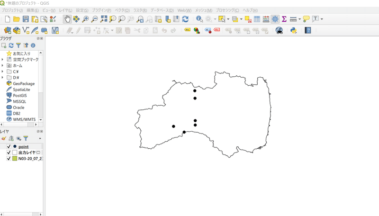Activate the measure line tool

(293, 19)
